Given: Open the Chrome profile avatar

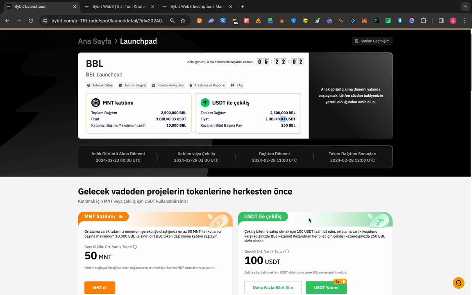Looking at the screenshot, I should click(x=453, y=21).
